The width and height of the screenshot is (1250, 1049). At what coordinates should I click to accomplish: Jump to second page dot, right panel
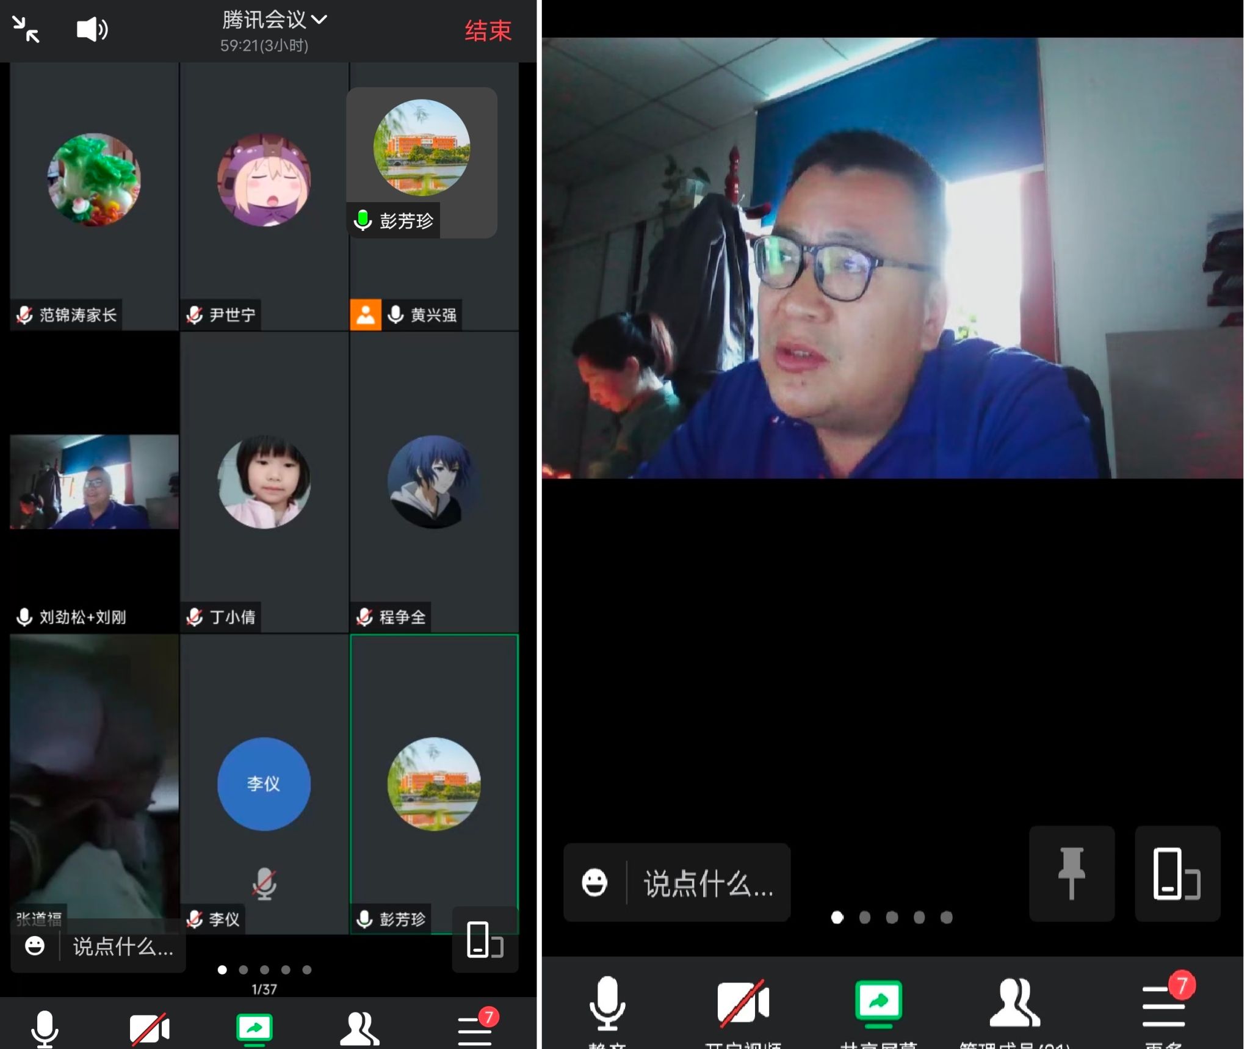coord(864,917)
